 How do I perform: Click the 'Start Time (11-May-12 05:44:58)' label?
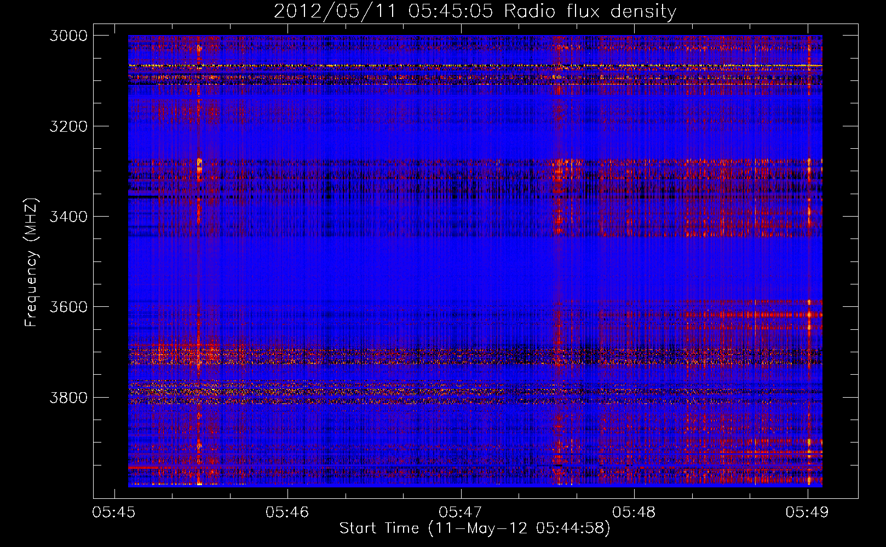[x=475, y=528]
